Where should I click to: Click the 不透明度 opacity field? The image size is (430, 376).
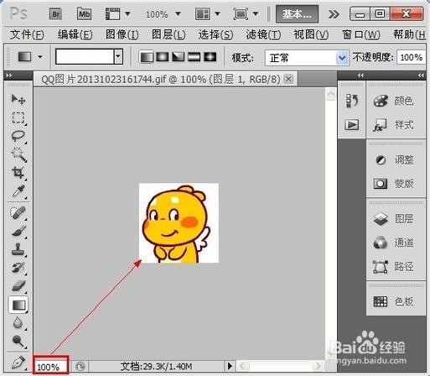pyautogui.click(x=411, y=58)
